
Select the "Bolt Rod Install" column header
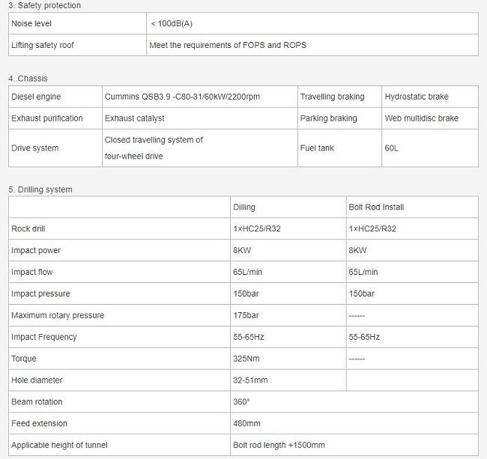tap(376, 207)
